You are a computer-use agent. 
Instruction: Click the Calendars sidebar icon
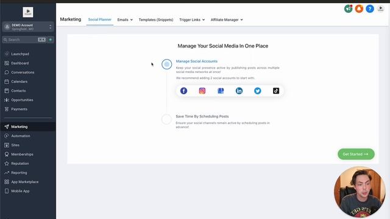[7, 82]
